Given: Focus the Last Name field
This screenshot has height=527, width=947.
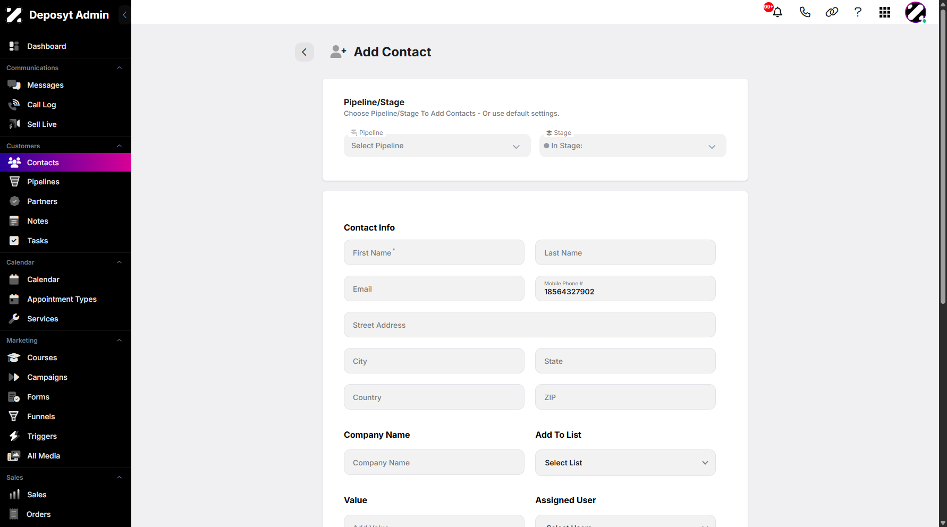Looking at the screenshot, I should pyautogui.click(x=625, y=252).
